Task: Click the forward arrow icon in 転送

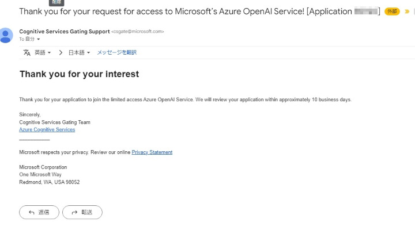Action: click(75, 212)
